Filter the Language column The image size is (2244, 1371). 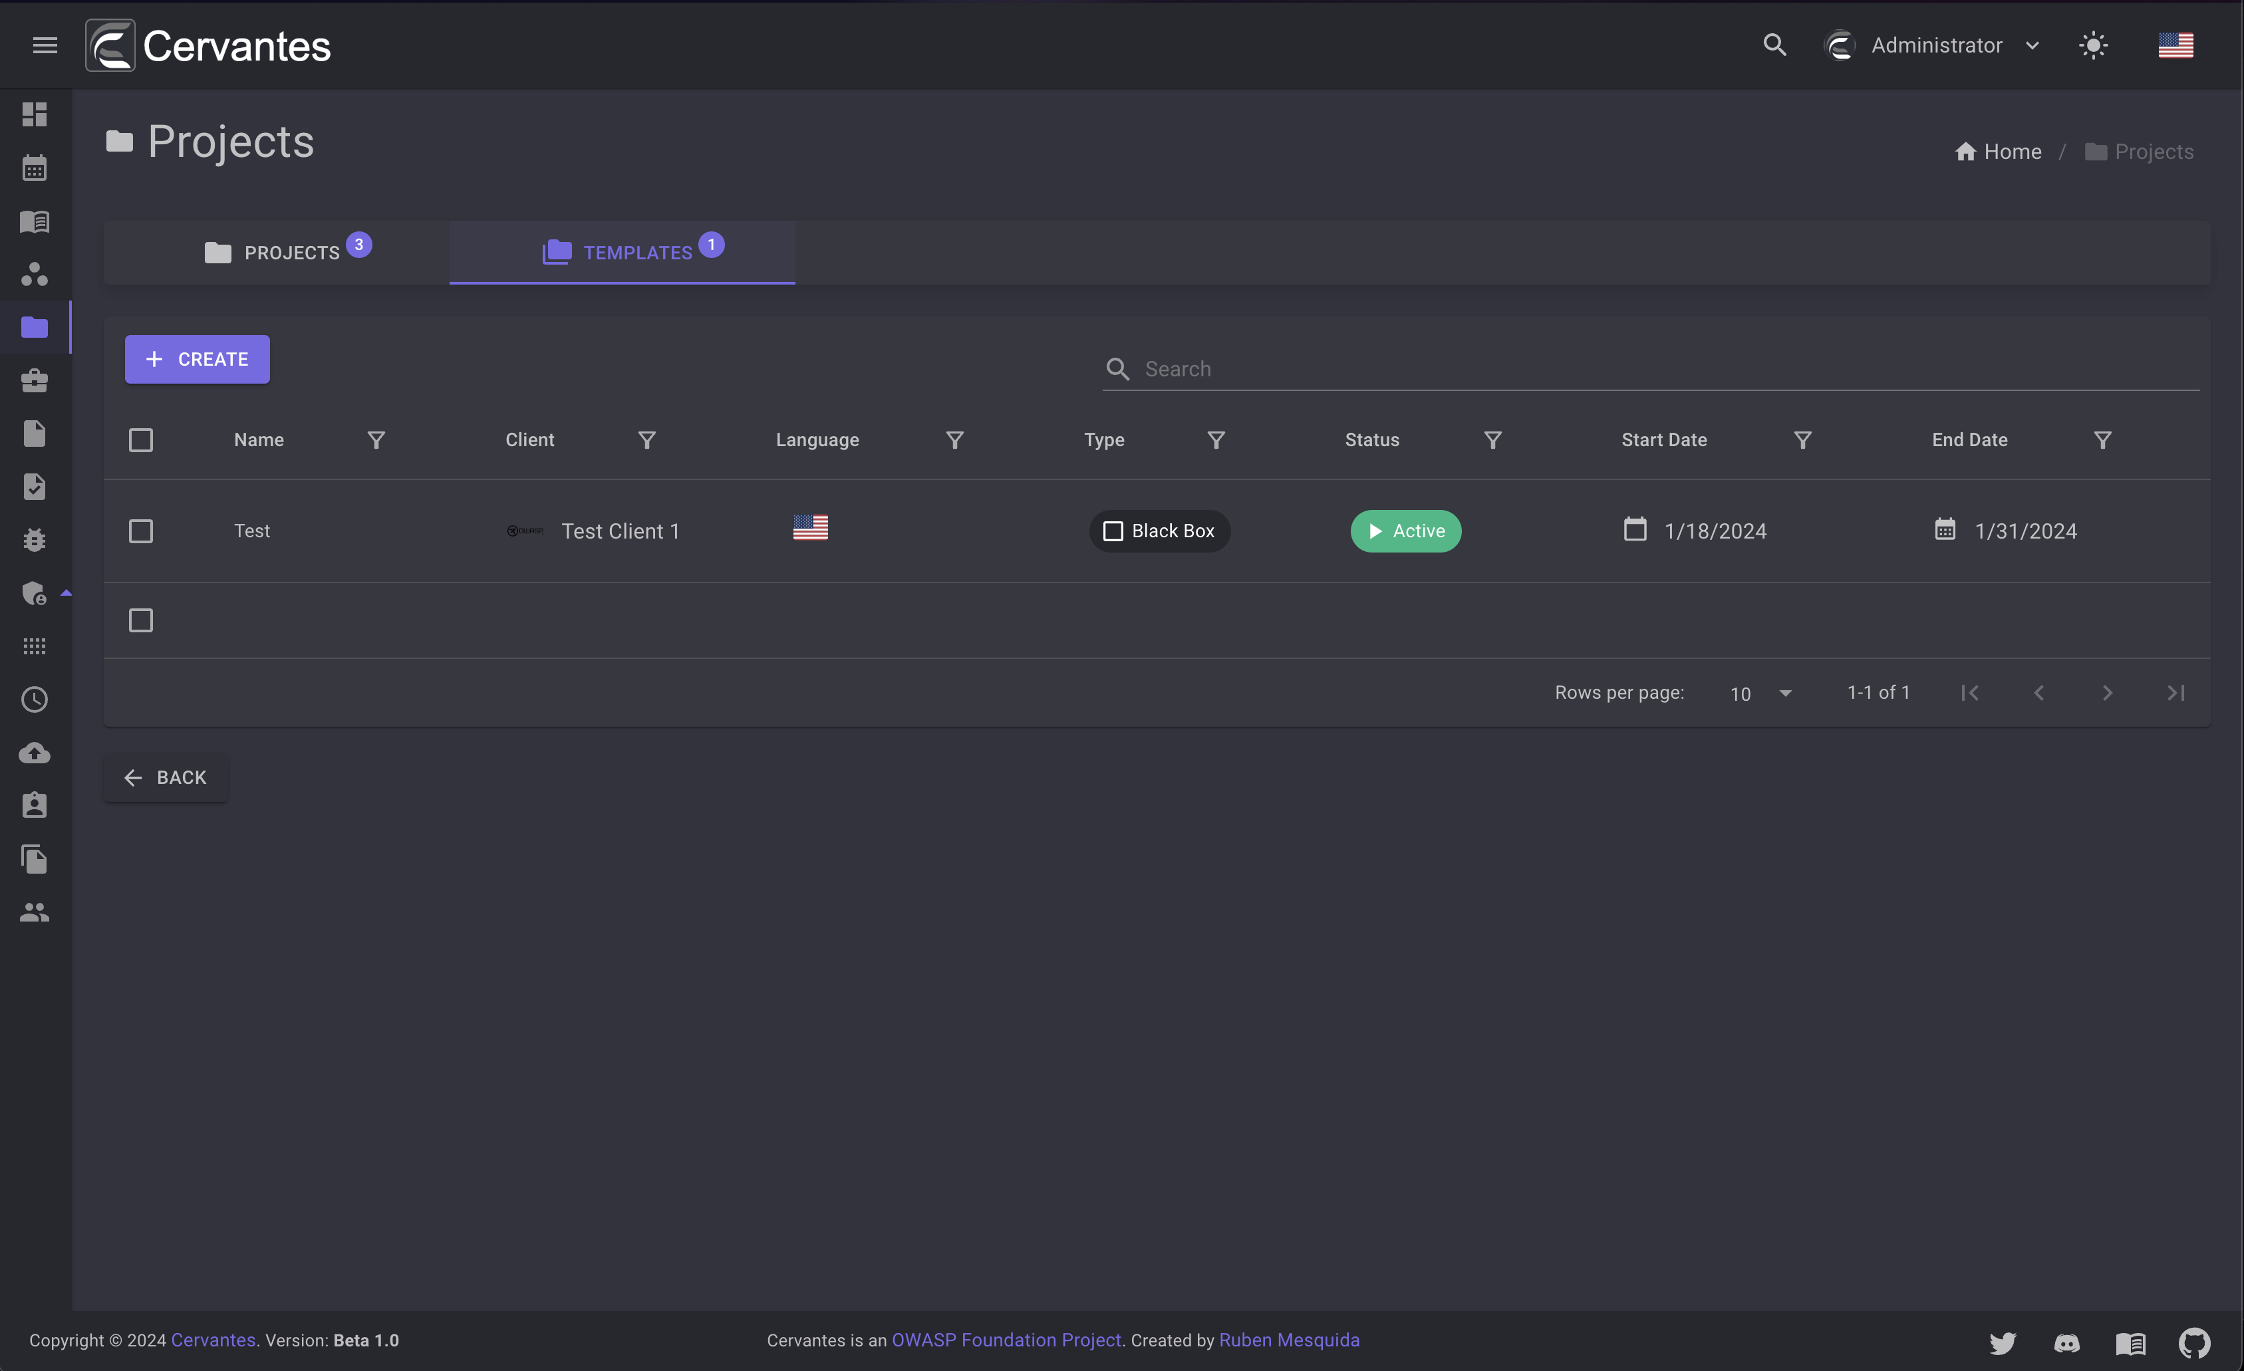pyautogui.click(x=954, y=441)
